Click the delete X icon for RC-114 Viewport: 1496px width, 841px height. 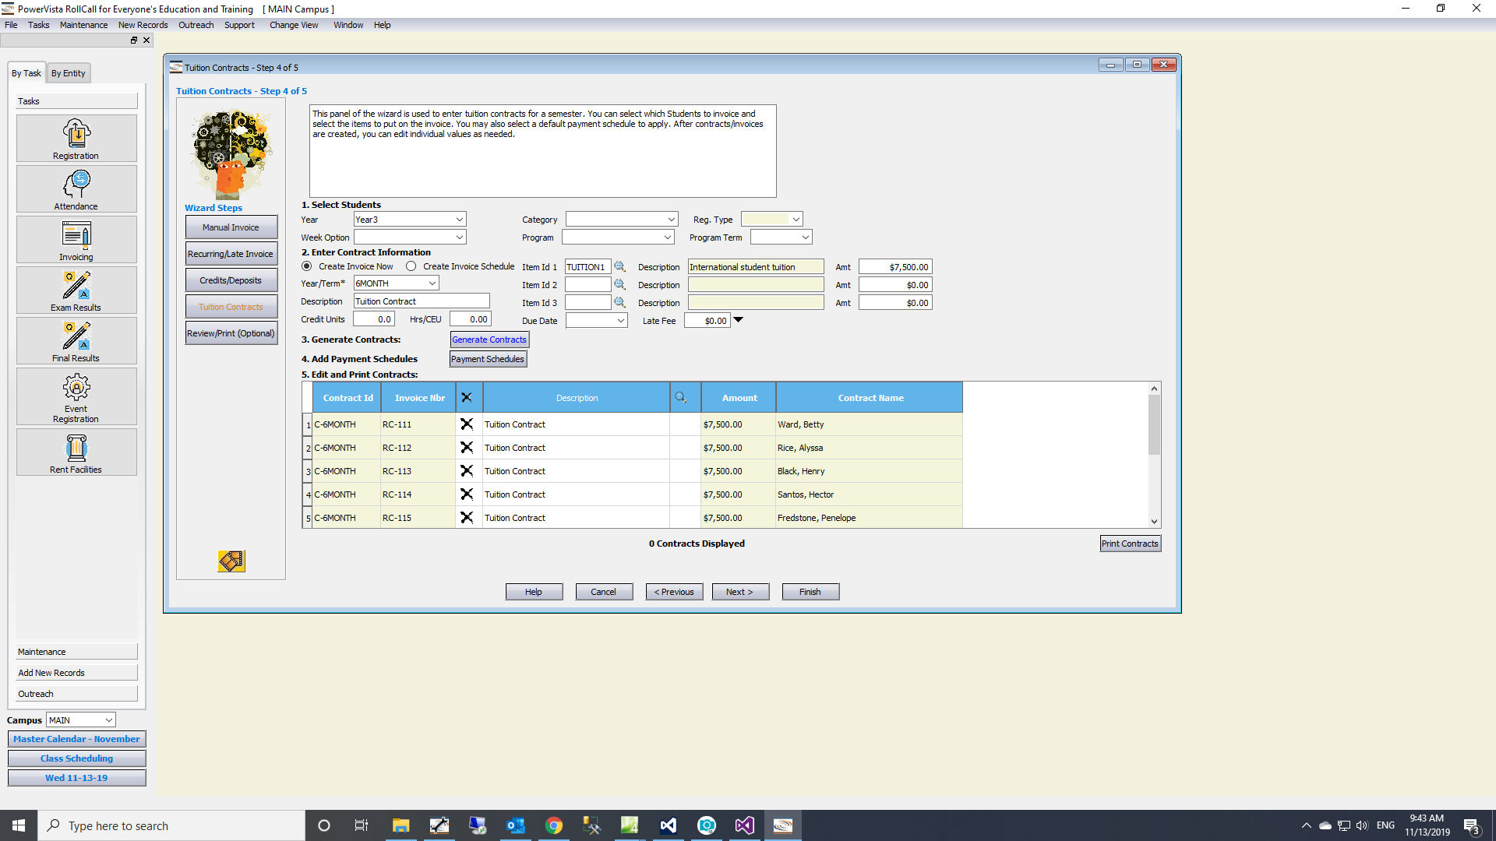tap(467, 494)
